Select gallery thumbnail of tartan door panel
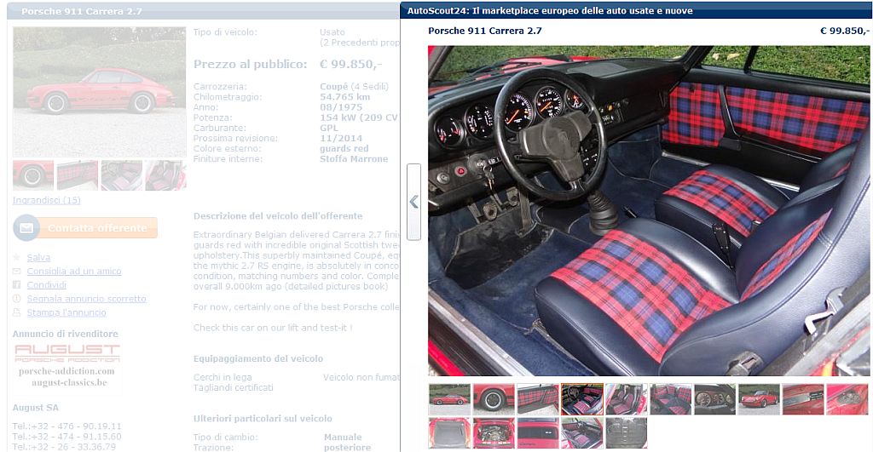Viewport: 873px width, 452px height. (538, 399)
